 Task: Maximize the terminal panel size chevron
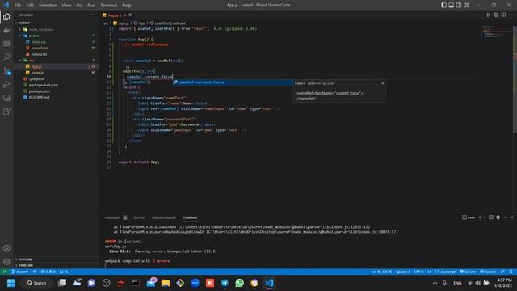click(x=505, y=217)
